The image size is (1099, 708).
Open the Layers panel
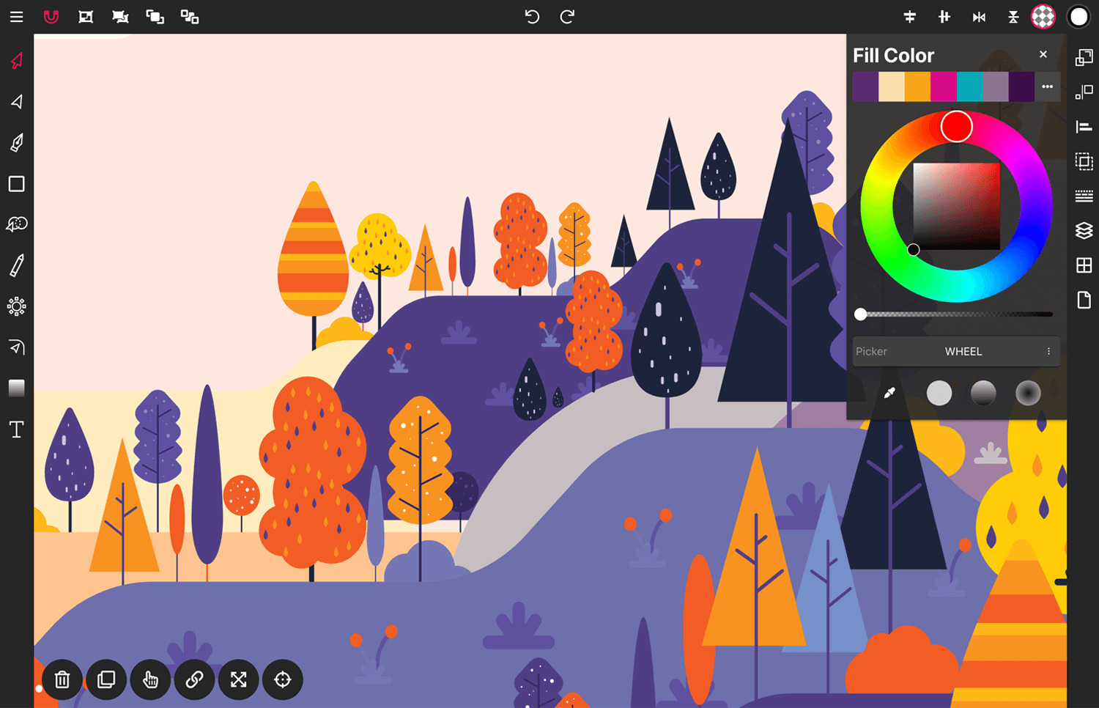pos(1084,230)
